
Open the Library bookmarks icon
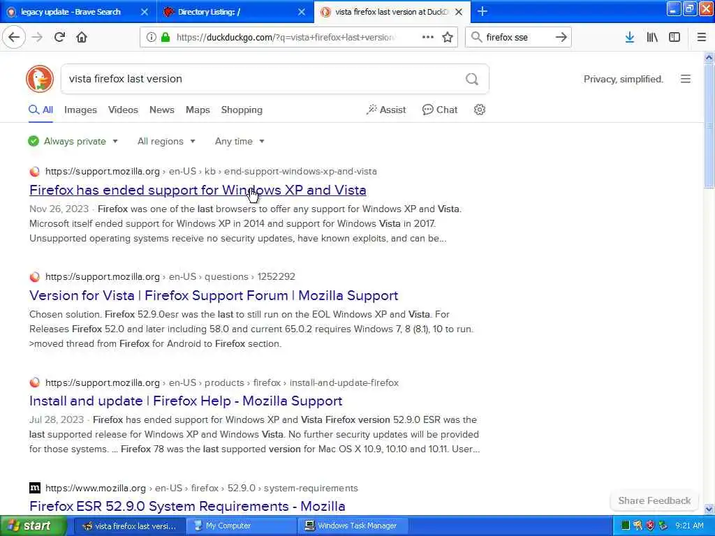tap(652, 37)
